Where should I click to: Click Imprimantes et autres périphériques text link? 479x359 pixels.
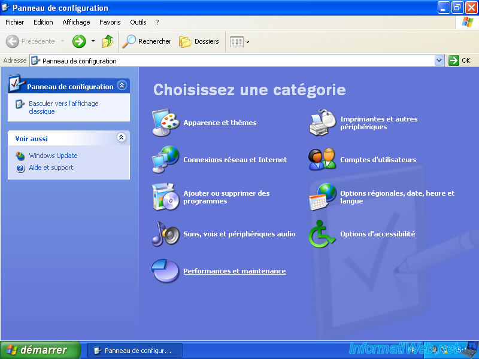click(379, 123)
